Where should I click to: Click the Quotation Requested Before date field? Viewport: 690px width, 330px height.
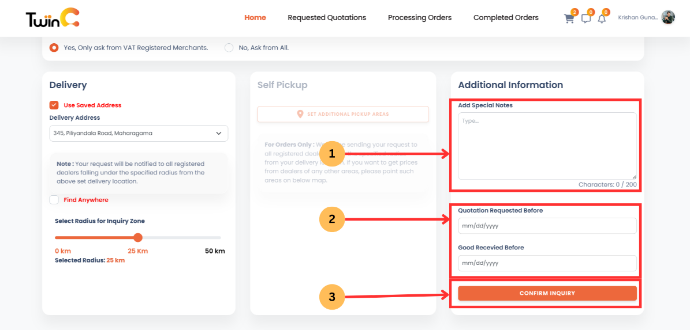click(547, 226)
